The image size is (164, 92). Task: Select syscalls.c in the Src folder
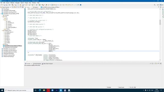[x=9, y=24]
